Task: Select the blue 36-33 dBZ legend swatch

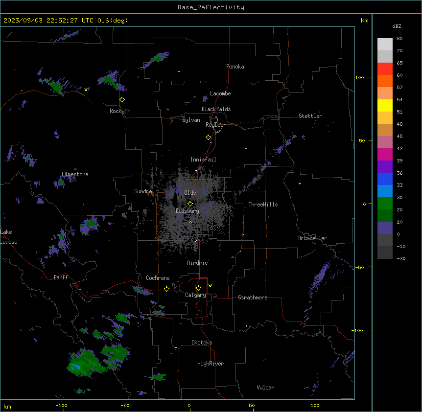Action: [385, 179]
